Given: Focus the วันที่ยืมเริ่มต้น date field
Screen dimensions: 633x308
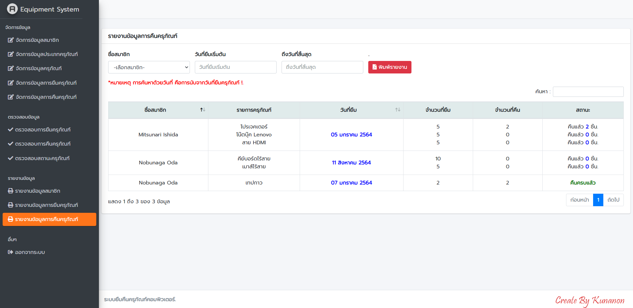Looking at the screenshot, I should 235,67.
